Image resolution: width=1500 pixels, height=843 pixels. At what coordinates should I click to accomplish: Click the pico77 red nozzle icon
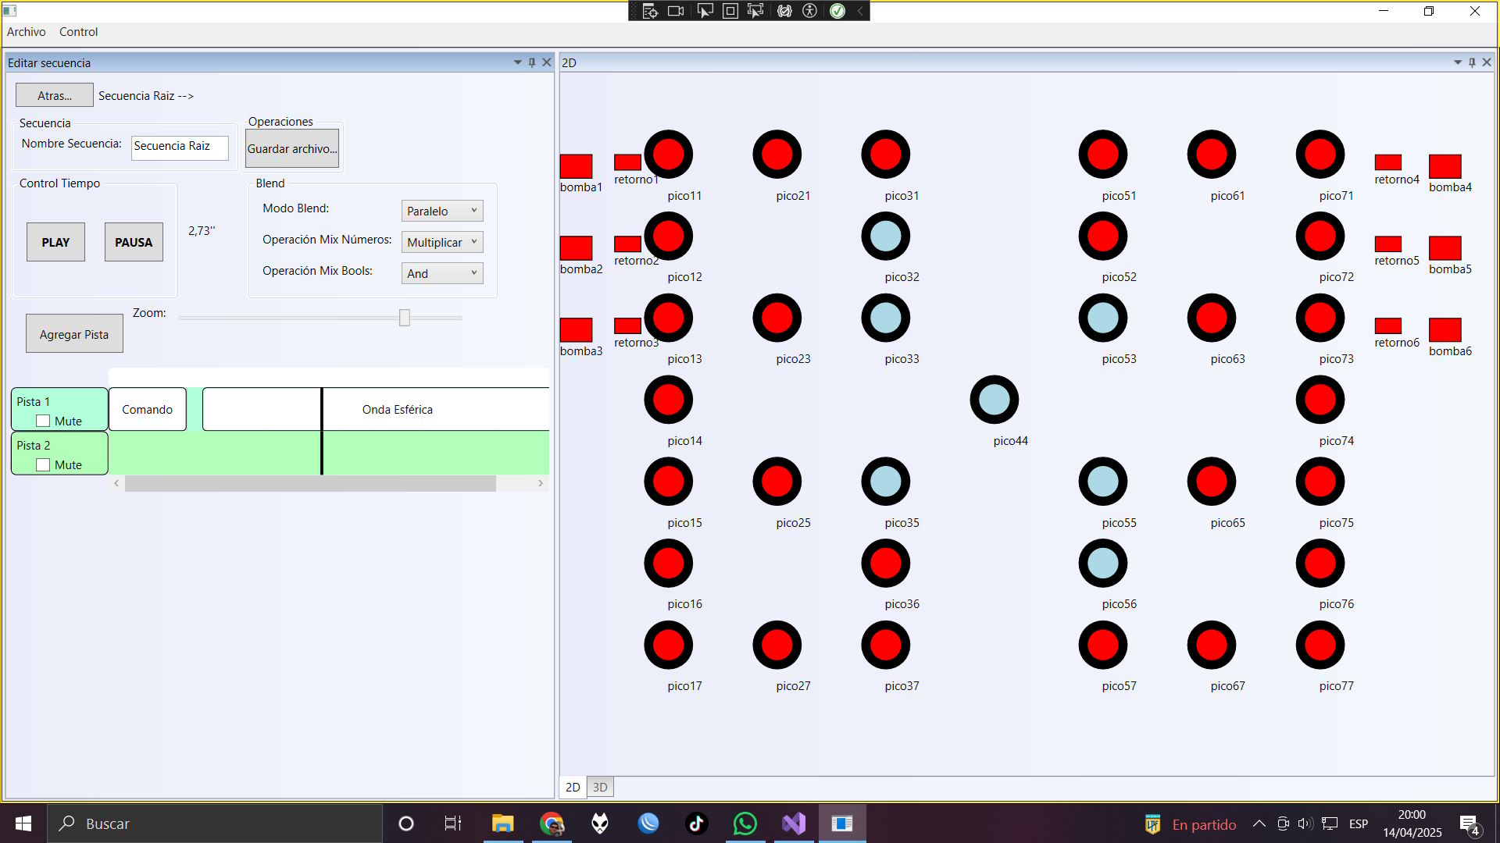pyautogui.click(x=1320, y=645)
